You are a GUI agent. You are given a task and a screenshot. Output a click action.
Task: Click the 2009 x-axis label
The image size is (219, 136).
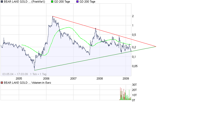coord(126,78)
